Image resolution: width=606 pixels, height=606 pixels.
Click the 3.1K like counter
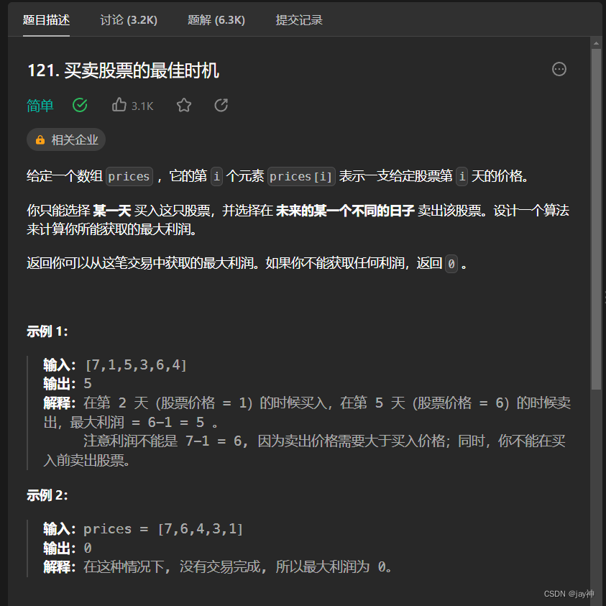[x=142, y=106]
